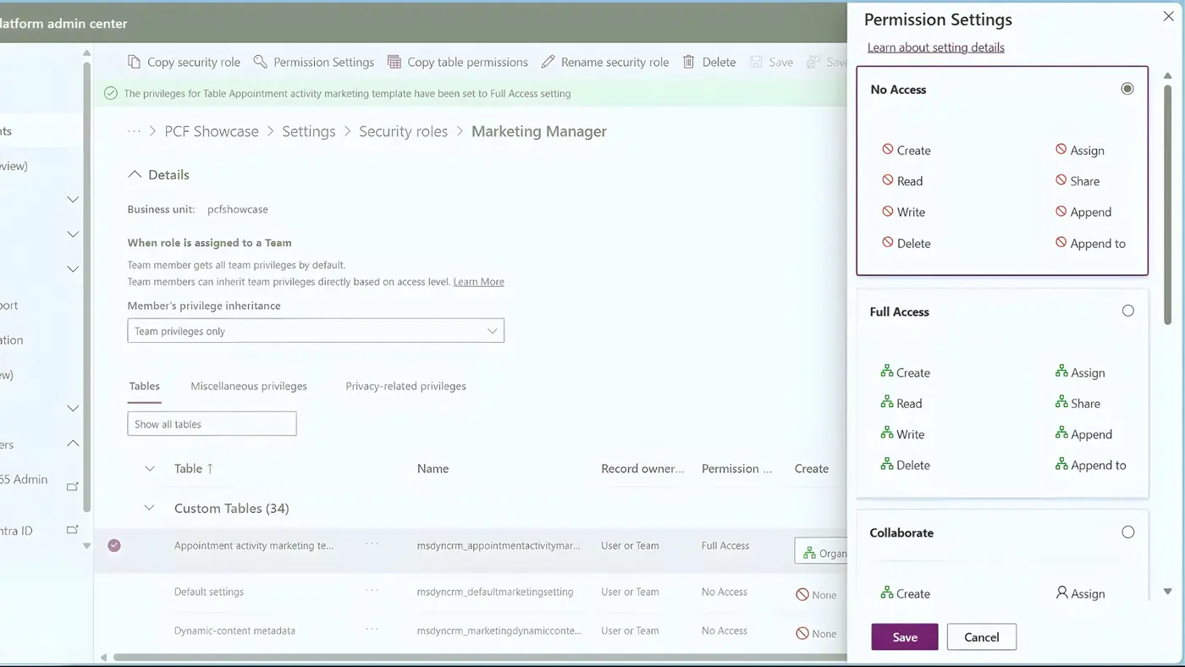Image resolution: width=1185 pixels, height=667 pixels.
Task: Switch to Privacy-related privileges tab
Action: [405, 386]
